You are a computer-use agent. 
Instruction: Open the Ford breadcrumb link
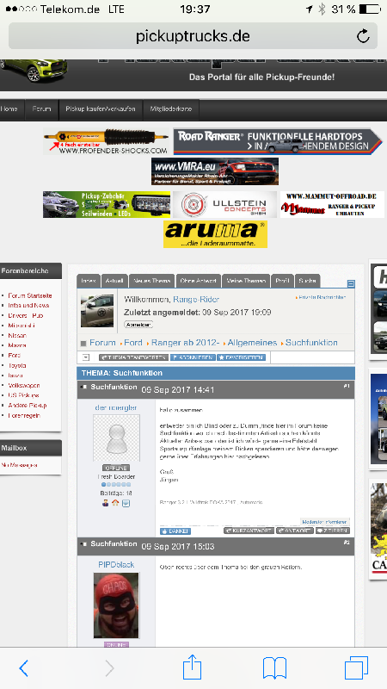[x=133, y=342]
